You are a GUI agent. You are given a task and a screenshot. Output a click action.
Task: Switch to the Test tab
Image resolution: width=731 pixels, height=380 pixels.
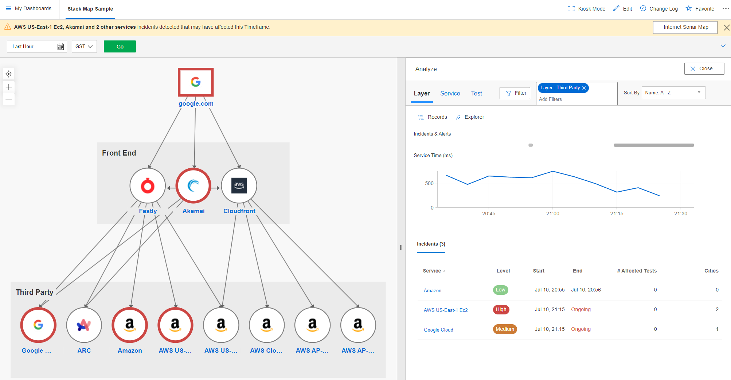[x=476, y=94]
